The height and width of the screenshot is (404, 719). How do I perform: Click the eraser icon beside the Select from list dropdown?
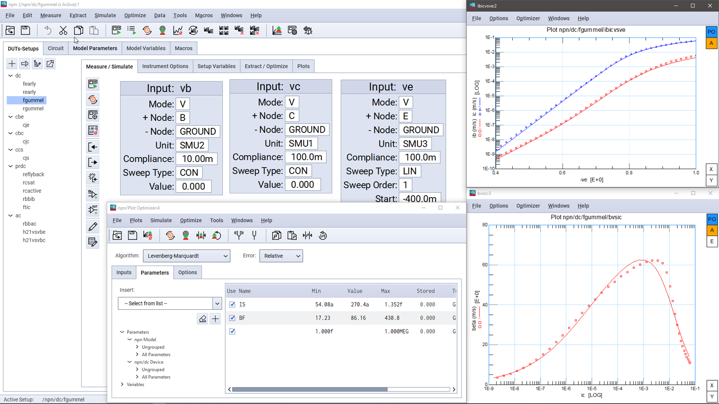tap(202, 318)
